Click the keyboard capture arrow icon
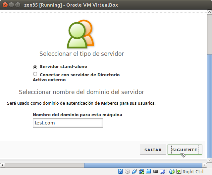 [x=179, y=171]
